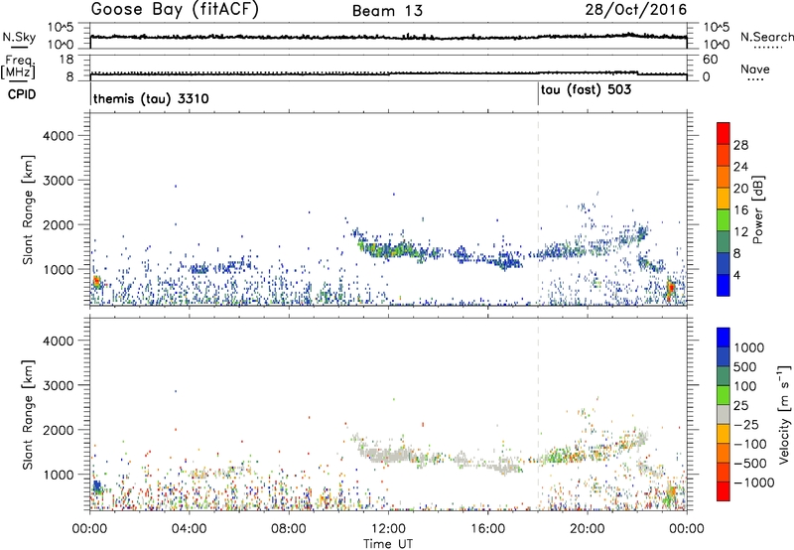Click the '-1000' tick on the Velocity colorbar
Screen dimensions: 794x550
point(754,482)
